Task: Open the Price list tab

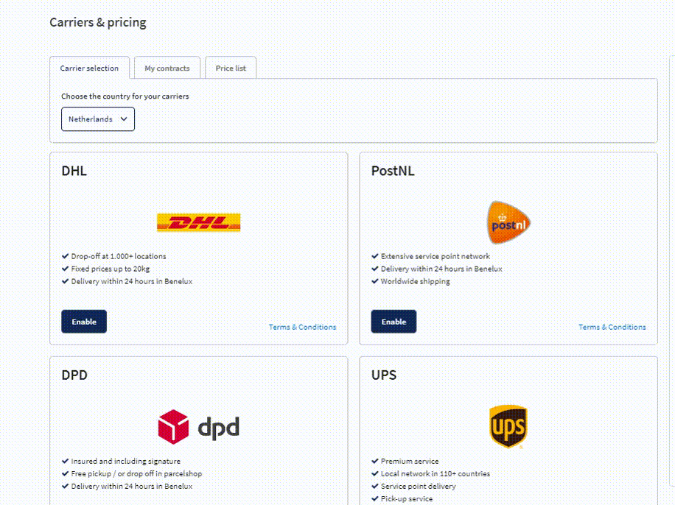Action: 231,68
